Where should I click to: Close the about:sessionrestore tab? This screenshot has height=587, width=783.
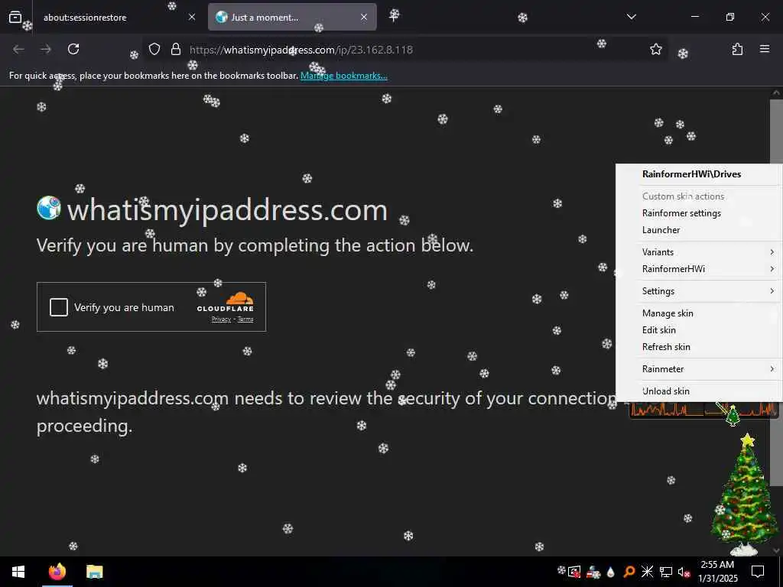(192, 17)
